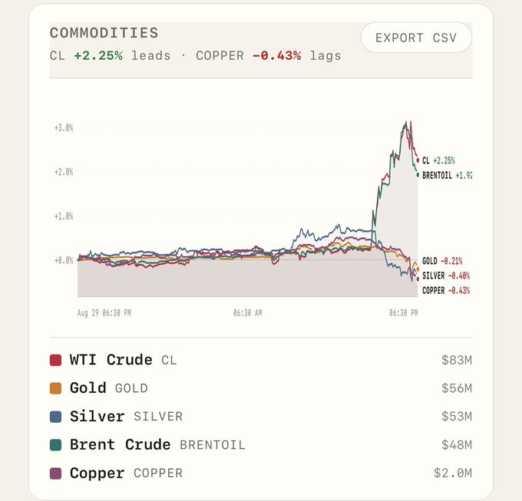Click the red CL endpoint dot on chart
The height and width of the screenshot is (501, 522).
coord(418,160)
